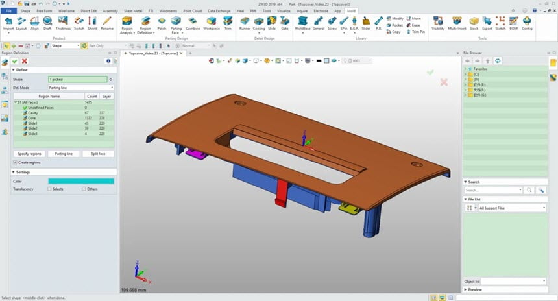558x301 pixels.
Task: Expand the Preview section
Action: tap(465, 289)
